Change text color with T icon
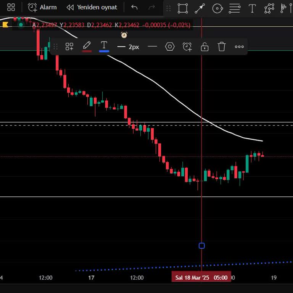Viewport: 293px width, 293px height. pos(104,47)
